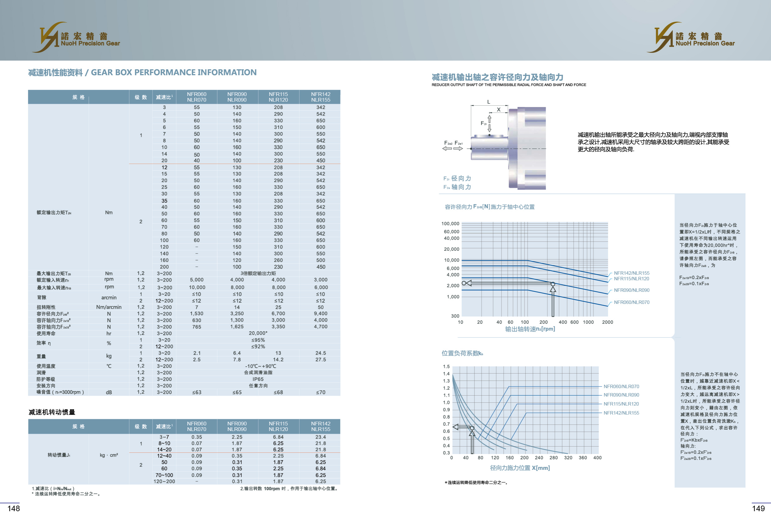Viewport: 771px width, 523px height.
Task: Select the '使用温度' row label
Action: 46,366
